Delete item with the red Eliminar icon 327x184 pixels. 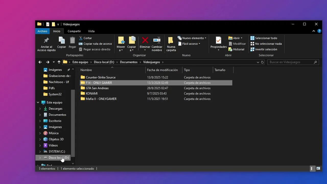tap(145, 44)
